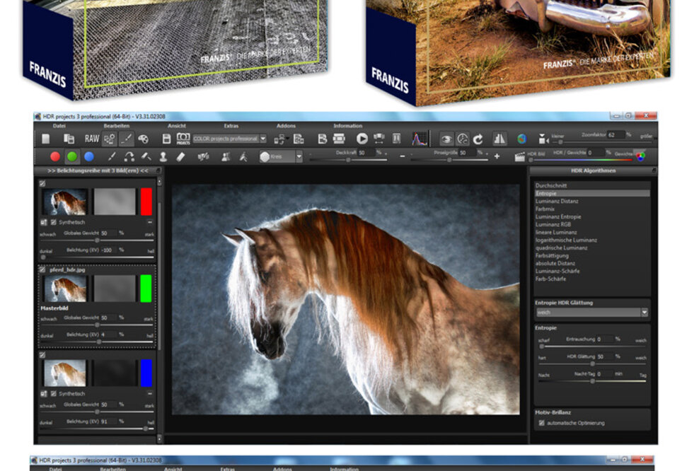Select the stamp tool icon
Viewport: 699px width, 471px height.
(x=163, y=157)
